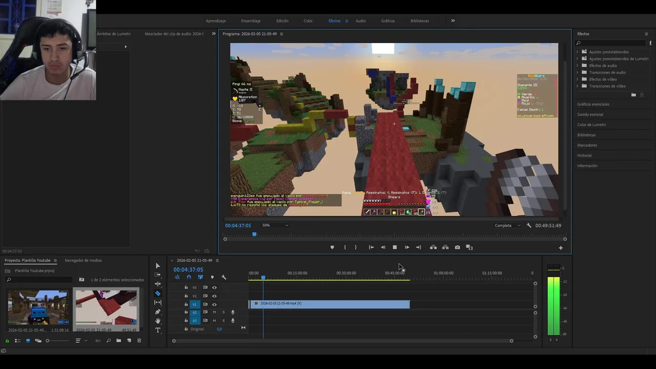
Task: Stop playback in Program monitor
Action: 395,248
